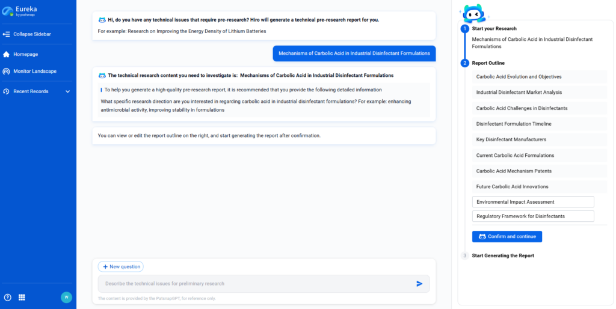Viewport: 616px width, 309px height.
Task: Click the help question mark icon
Action: pyautogui.click(x=8, y=297)
